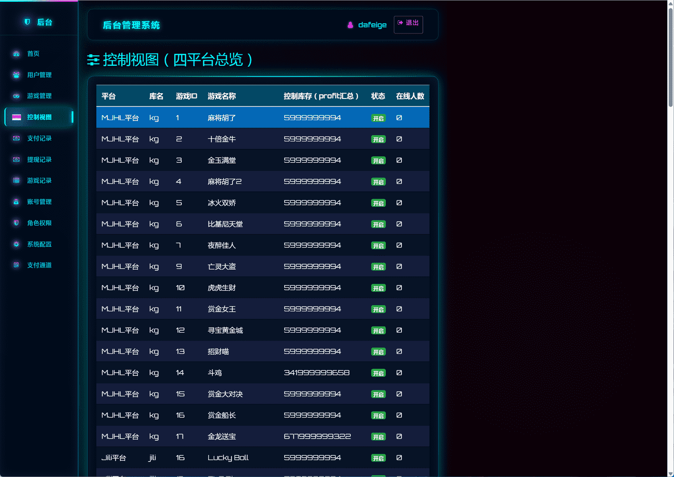
Task: Click the 平台 column header
Action: 109,96
